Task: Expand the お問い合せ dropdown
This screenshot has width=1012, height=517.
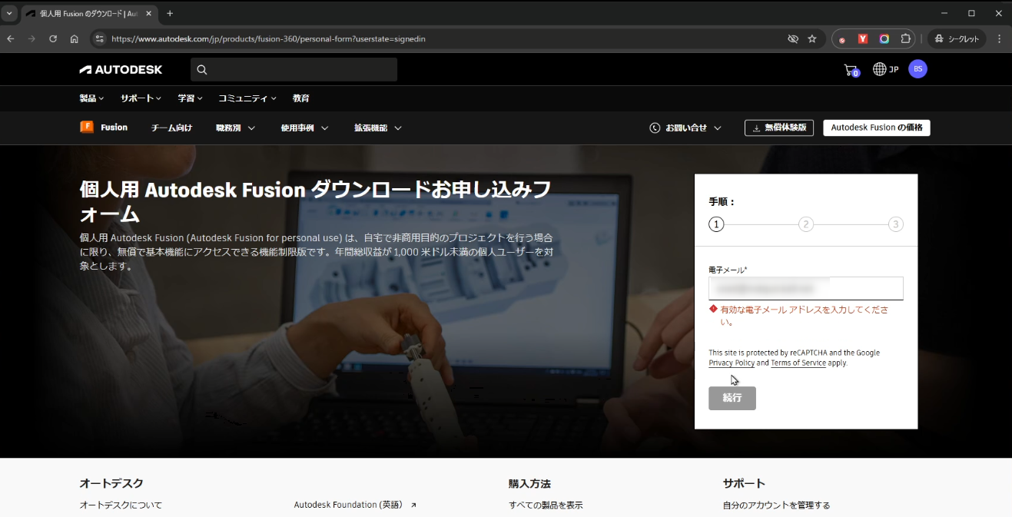Action: (x=685, y=128)
